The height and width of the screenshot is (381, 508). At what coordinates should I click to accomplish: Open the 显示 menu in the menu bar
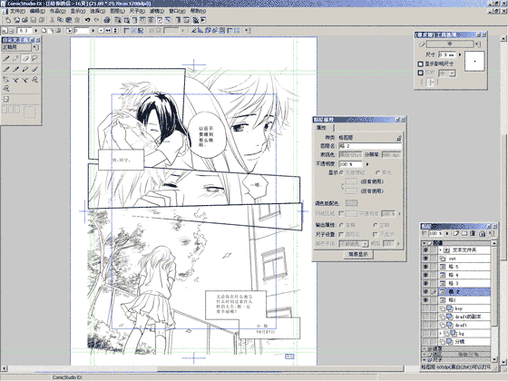(x=77, y=11)
